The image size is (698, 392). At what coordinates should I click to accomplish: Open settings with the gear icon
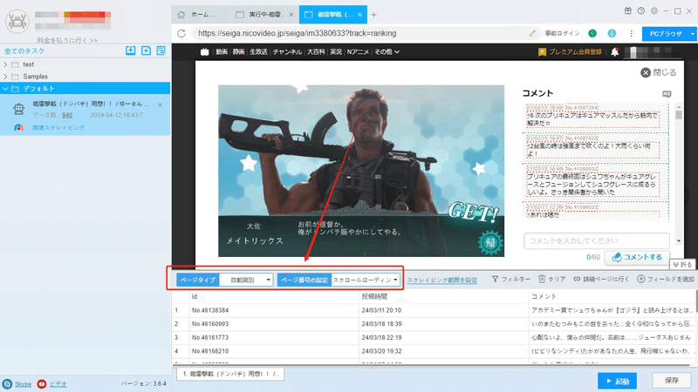click(654, 11)
